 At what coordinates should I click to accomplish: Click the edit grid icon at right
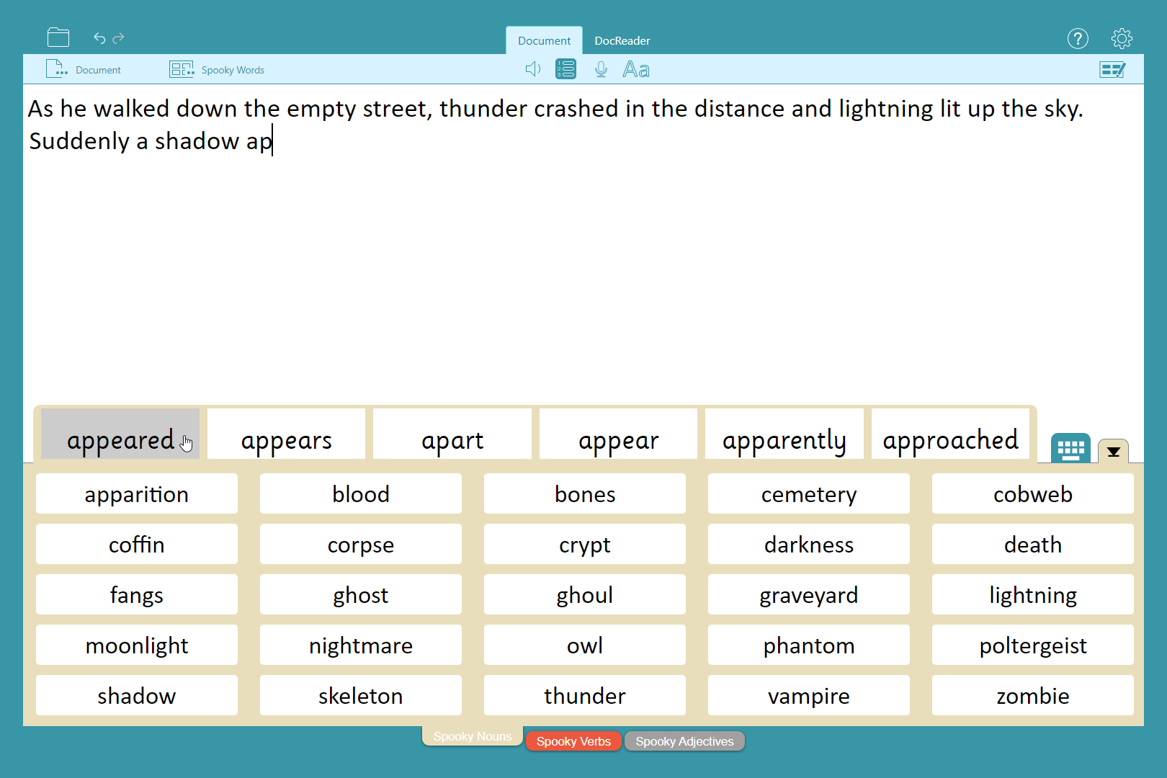coord(1112,70)
